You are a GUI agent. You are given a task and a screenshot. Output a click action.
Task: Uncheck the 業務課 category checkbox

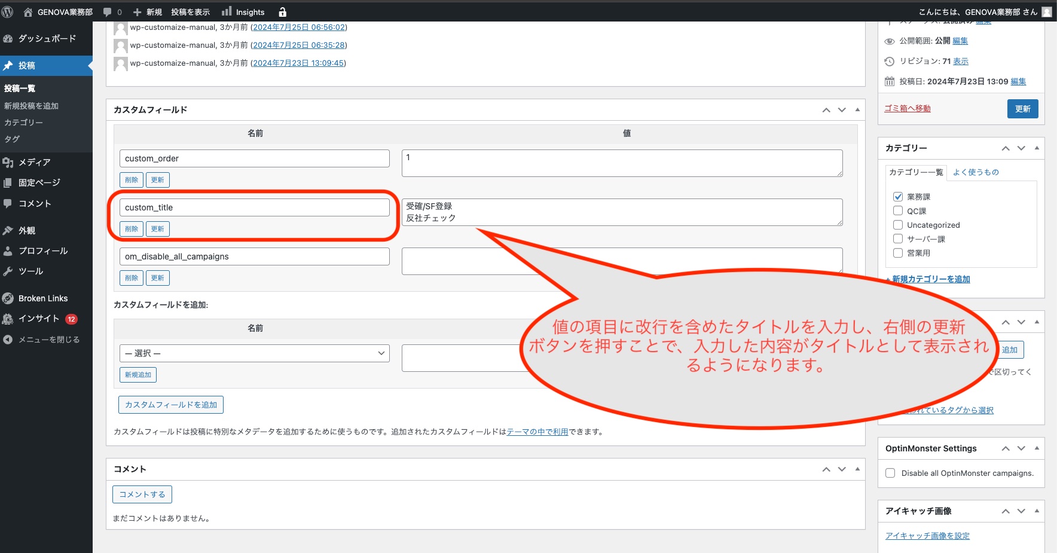[x=898, y=197]
